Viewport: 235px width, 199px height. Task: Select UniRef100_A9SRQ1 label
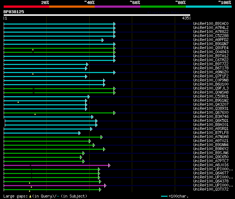pyautogui.click(x=211, y=129)
